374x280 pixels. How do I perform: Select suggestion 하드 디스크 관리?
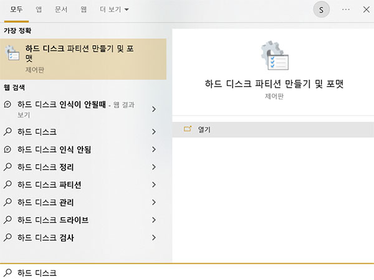(84, 202)
